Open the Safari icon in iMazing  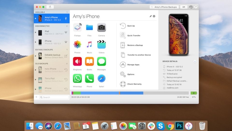point(101,78)
